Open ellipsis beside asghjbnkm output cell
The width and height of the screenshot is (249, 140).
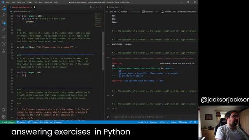tap(108, 44)
